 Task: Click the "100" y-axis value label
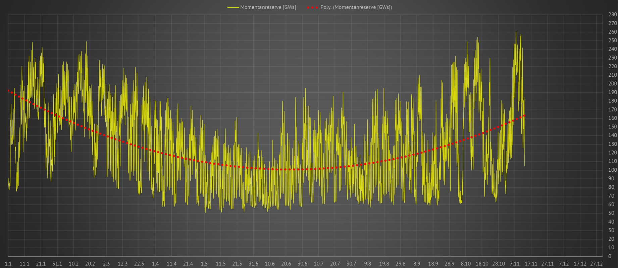pyautogui.click(x=612, y=170)
